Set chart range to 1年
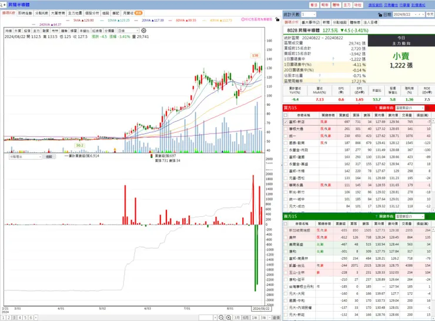This screenshot has width=435, height=321. (x=255, y=317)
